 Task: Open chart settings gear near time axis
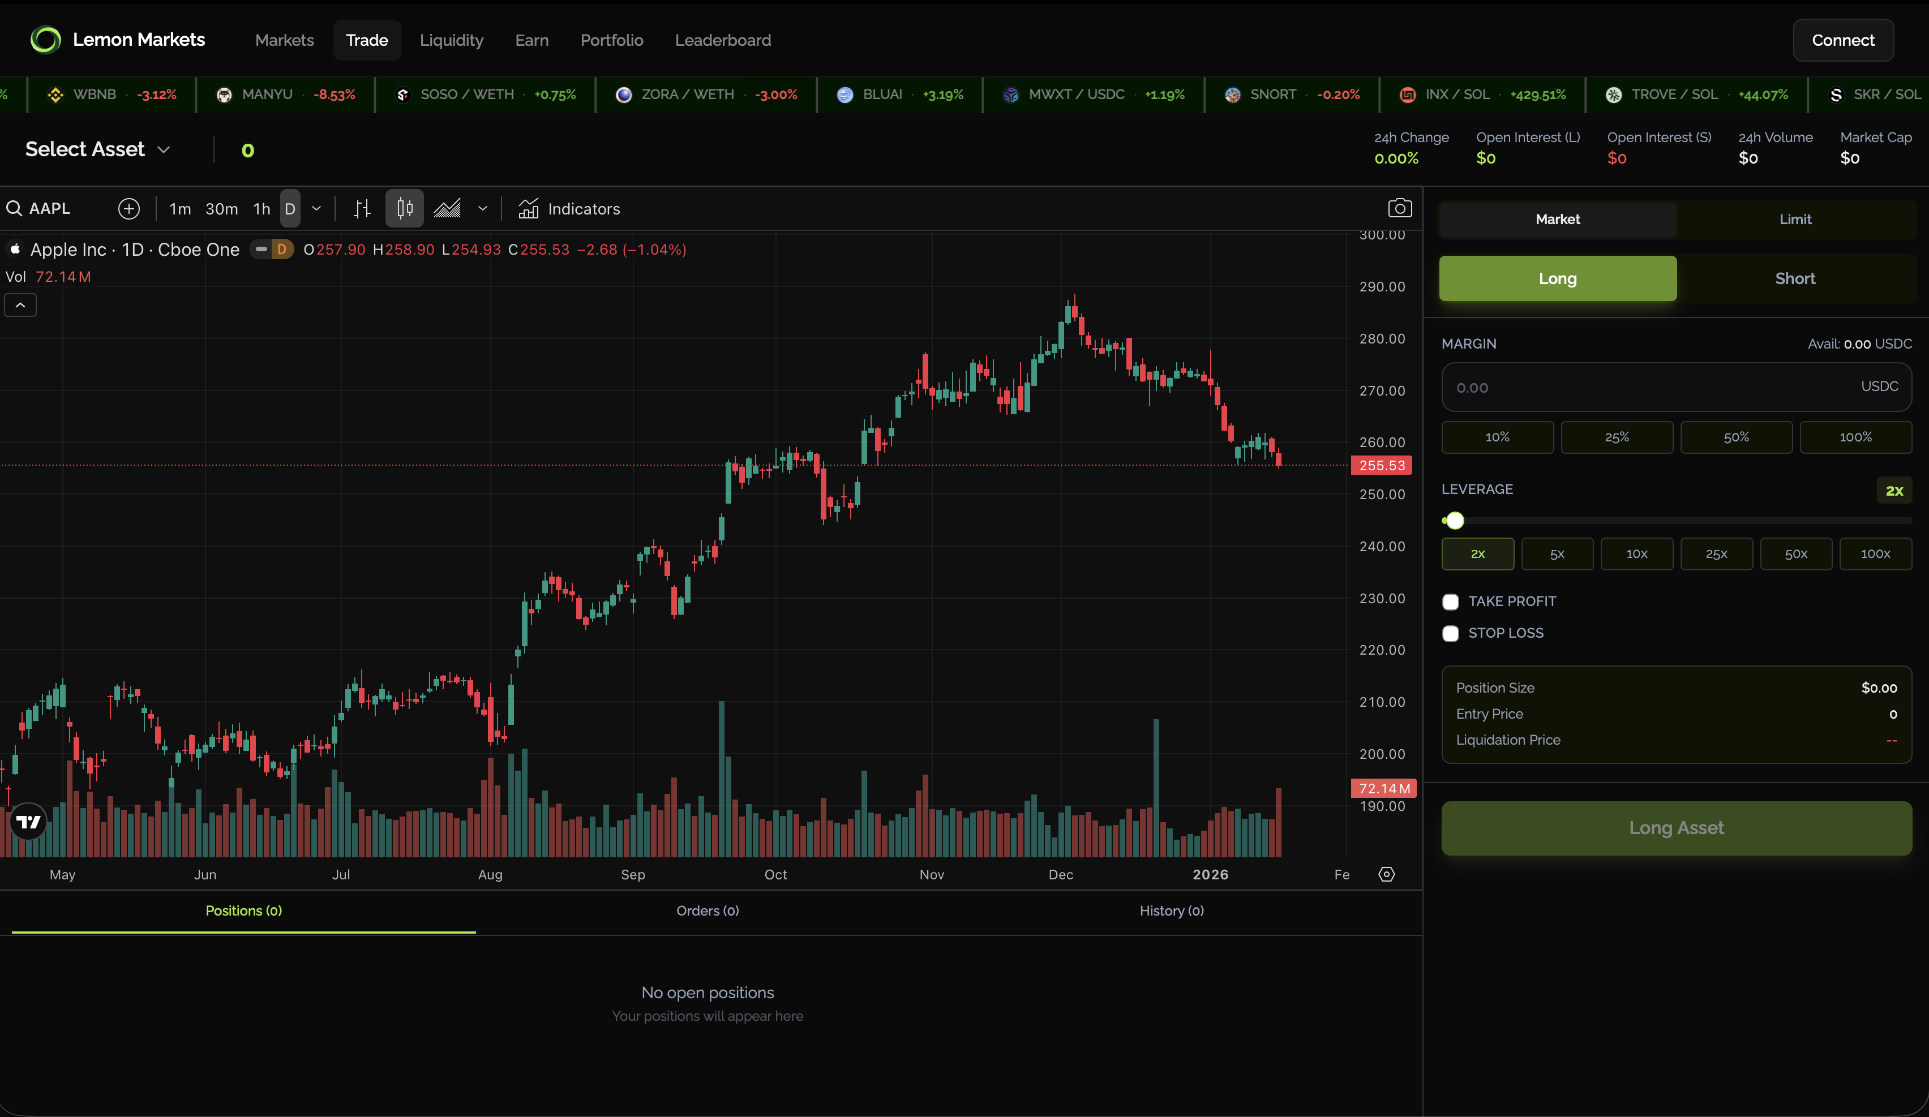1386,874
